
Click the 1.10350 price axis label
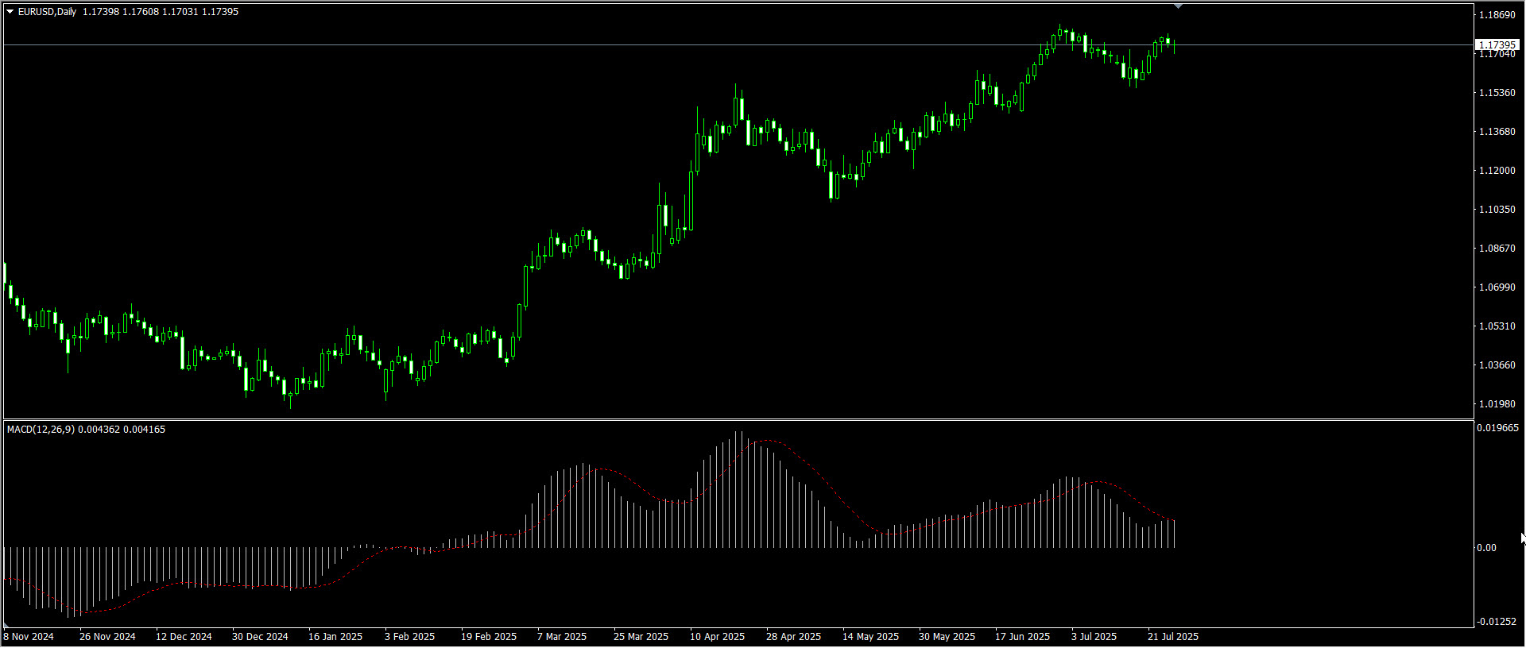click(1497, 210)
